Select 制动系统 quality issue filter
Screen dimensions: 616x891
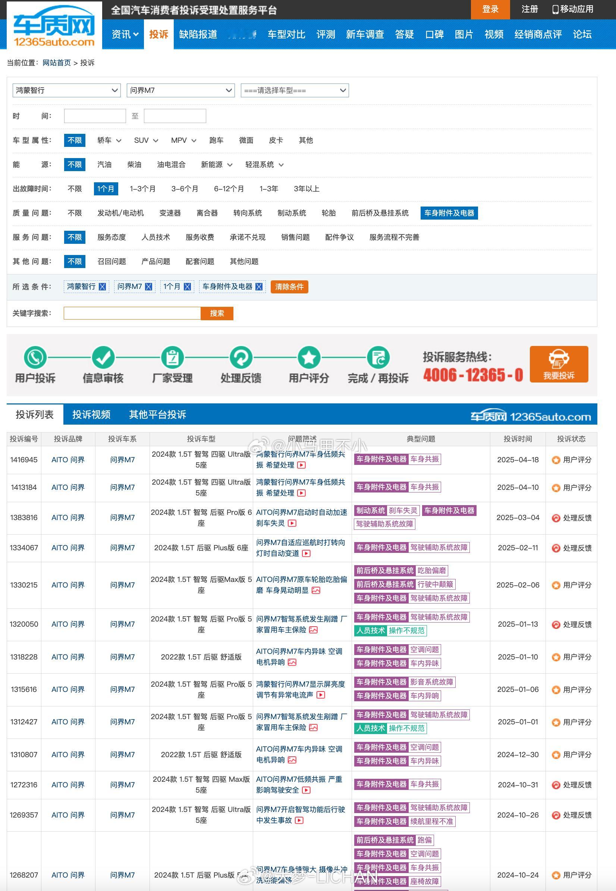pyautogui.click(x=292, y=213)
